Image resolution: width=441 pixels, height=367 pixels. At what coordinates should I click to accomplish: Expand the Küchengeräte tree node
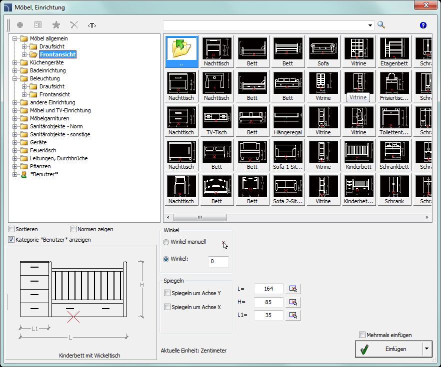pos(15,62)
